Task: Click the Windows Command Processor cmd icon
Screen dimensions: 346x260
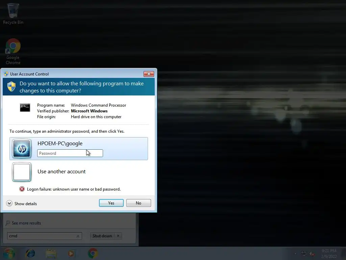Action: coord(25,107)
